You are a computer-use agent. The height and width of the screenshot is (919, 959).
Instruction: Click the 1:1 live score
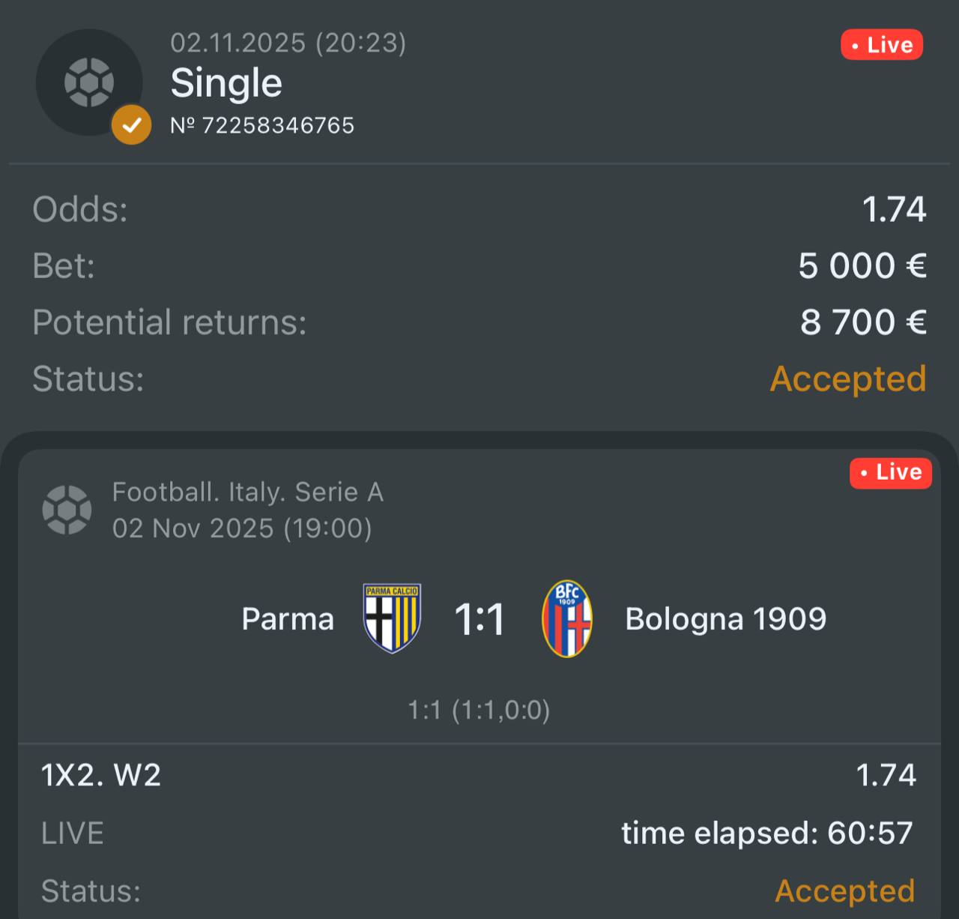[x=479, y=620]
